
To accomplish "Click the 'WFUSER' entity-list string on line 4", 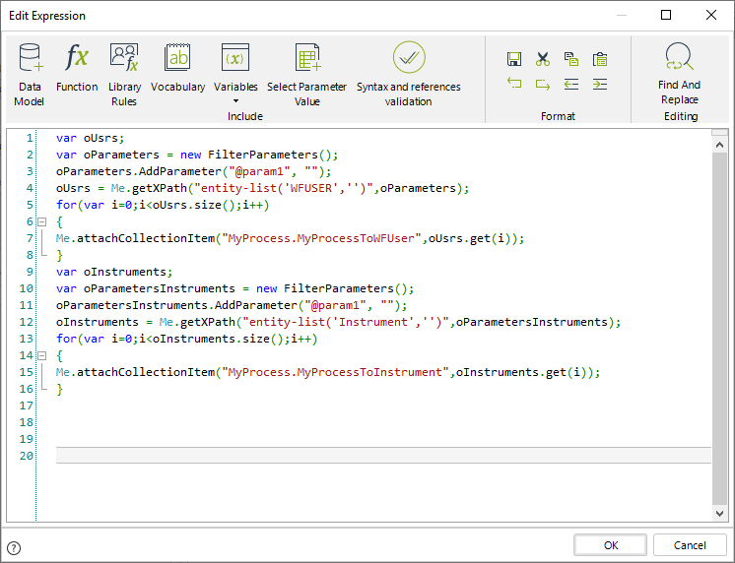I will click(284, 188).
